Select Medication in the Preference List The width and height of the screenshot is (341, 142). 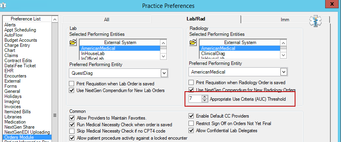pos(15,122)
